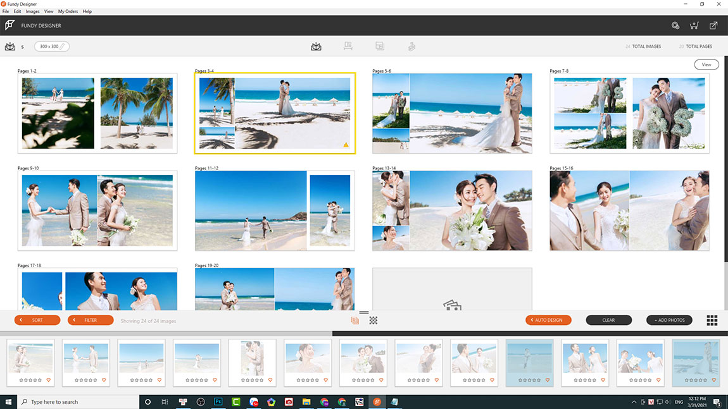This screenshot has width=728, height=409.
Task: Open Task View in the taskbar
Action: pos(165,401)
